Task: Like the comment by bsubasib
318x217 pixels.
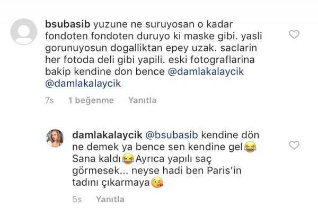Action: pyautogui.click(x=294, y=34)
